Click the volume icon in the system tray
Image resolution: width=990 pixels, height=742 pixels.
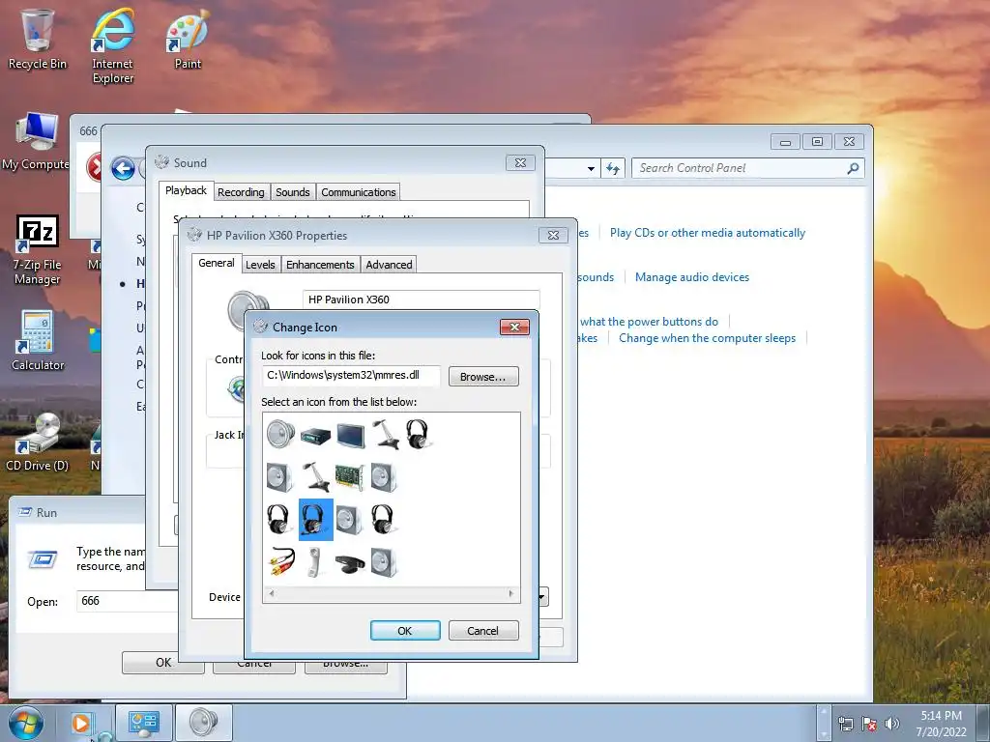(x=892, y=724)
